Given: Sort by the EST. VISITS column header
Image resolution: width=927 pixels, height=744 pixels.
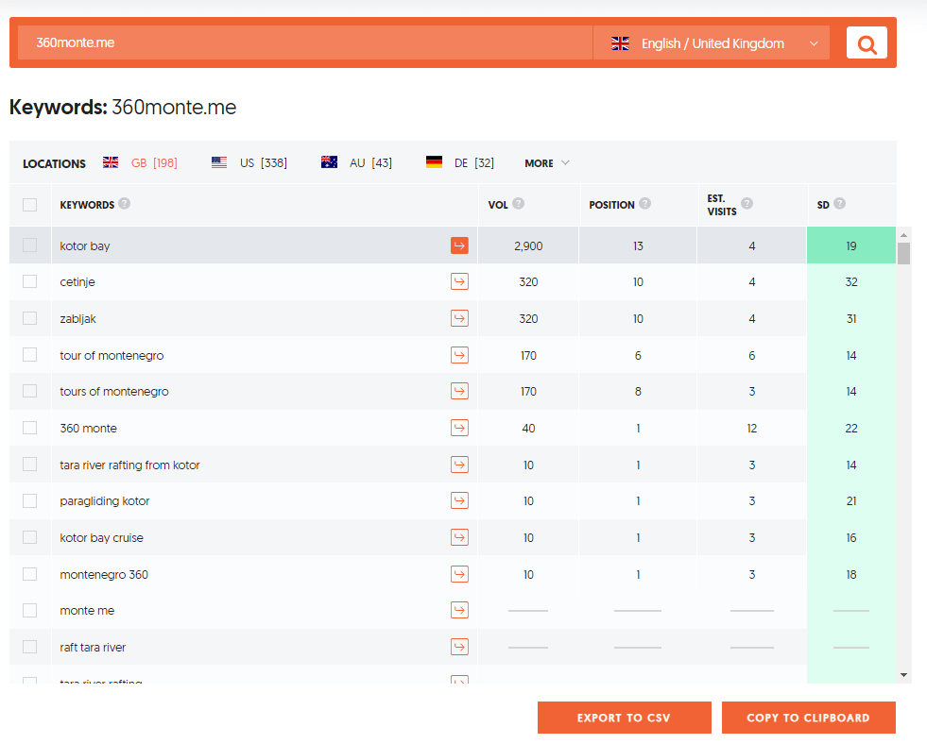Looking at the screenshot, I should coord(722,205).
